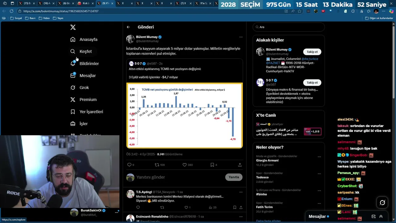Image resolution: width=396 pixels, height=223 pixels.
Task: Open Basın bookmarks folder
Action: tap(31, 18)
